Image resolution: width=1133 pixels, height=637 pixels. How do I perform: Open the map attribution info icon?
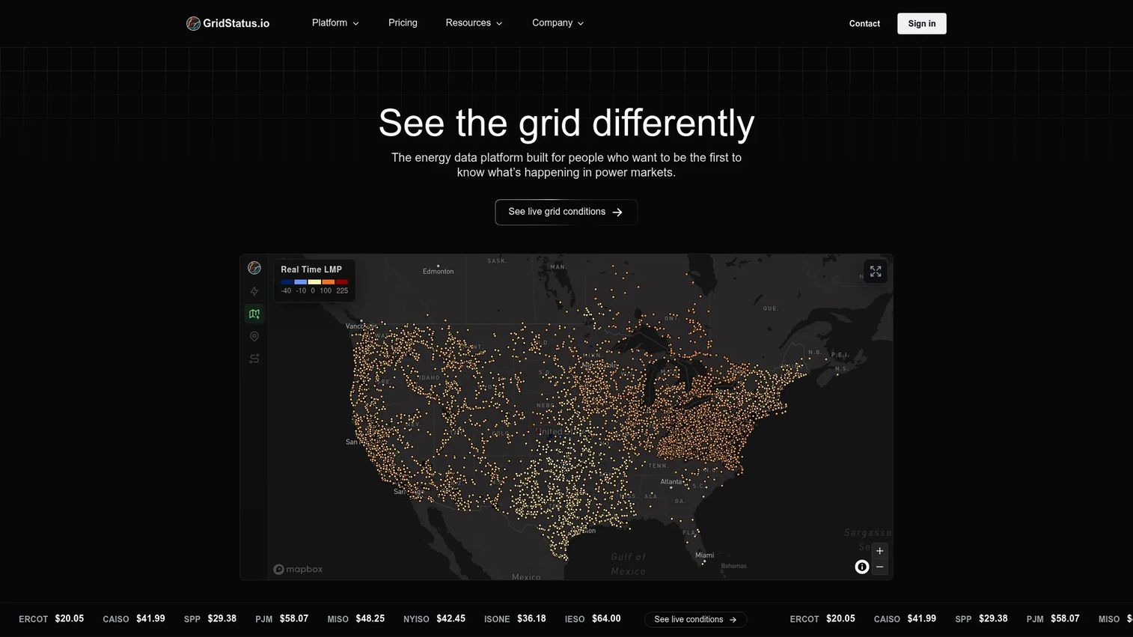[x=862, y=567]
